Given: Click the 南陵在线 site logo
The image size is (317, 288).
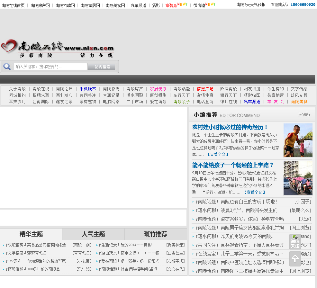Looking at the screenshot, I should coord(57,49).
